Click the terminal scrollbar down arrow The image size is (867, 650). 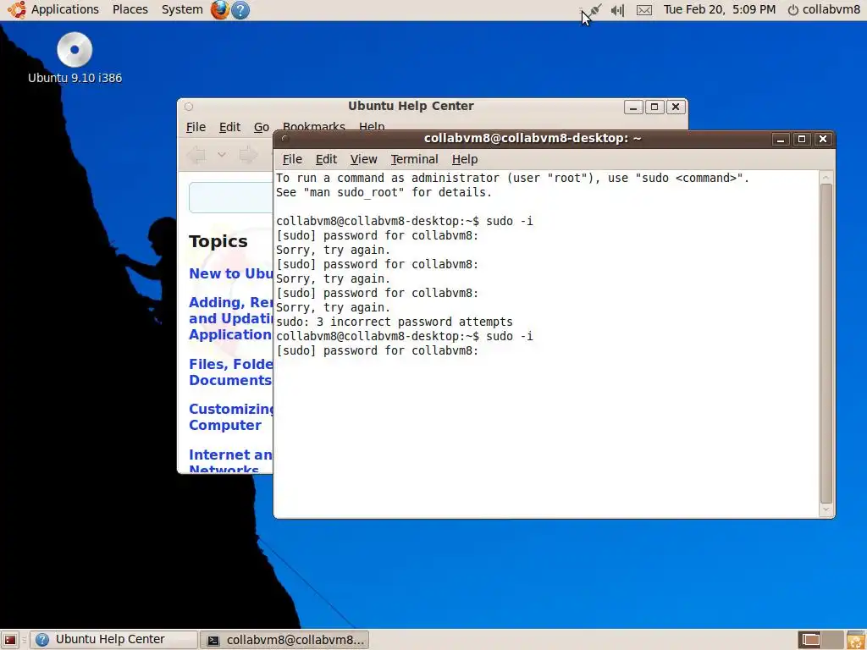[x=826, y=510]
